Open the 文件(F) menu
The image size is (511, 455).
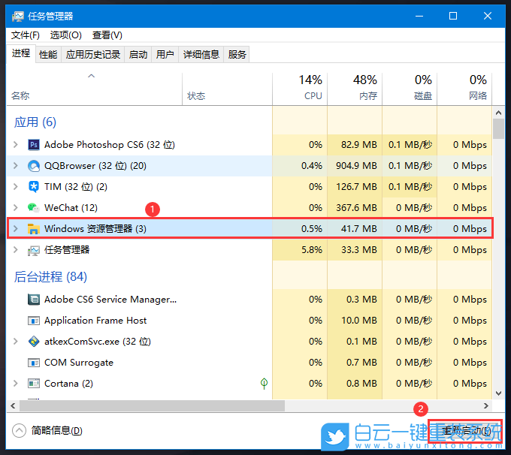(x=26, y=35)
